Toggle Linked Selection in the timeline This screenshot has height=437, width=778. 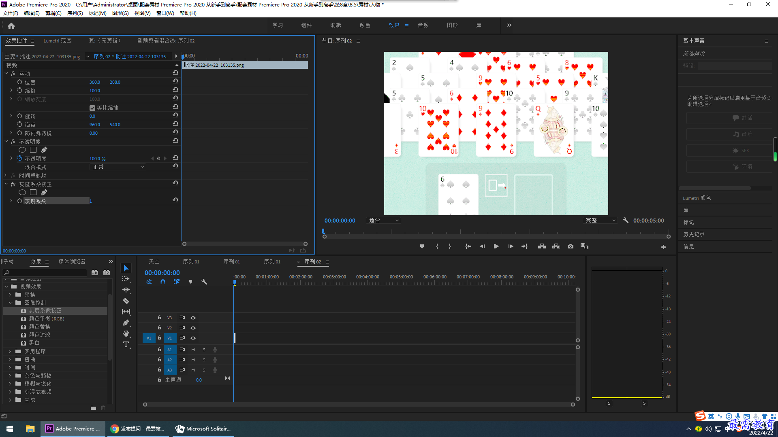pyautogui.click(x=177, y=282)
